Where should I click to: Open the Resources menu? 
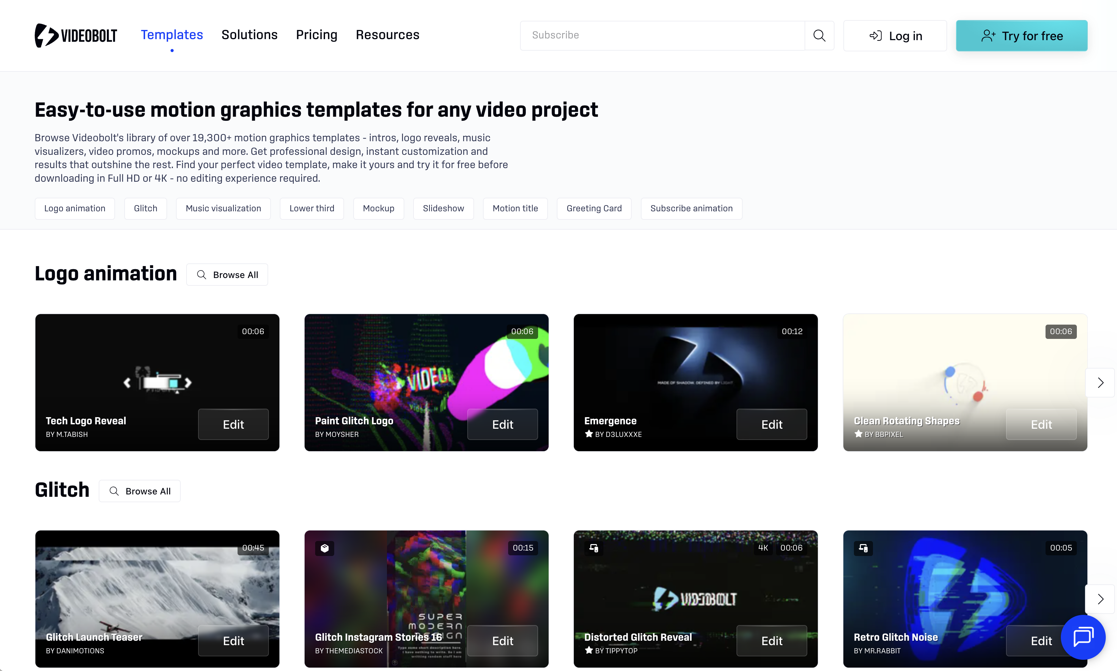tap(388, 35)
